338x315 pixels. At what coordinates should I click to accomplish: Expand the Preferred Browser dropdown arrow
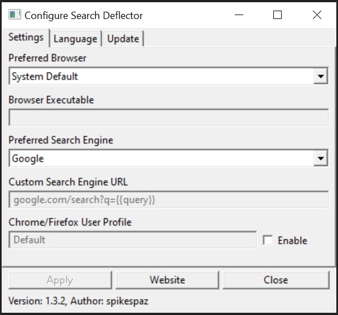[x=320, y=77]
